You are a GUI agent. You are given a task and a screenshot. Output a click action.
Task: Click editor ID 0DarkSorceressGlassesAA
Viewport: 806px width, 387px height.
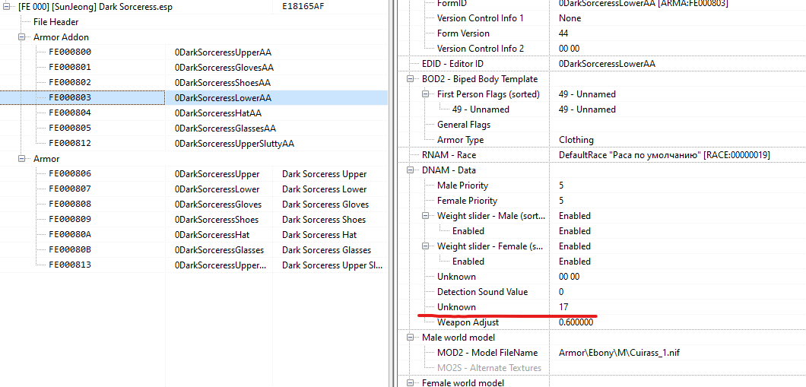(225, 128)
